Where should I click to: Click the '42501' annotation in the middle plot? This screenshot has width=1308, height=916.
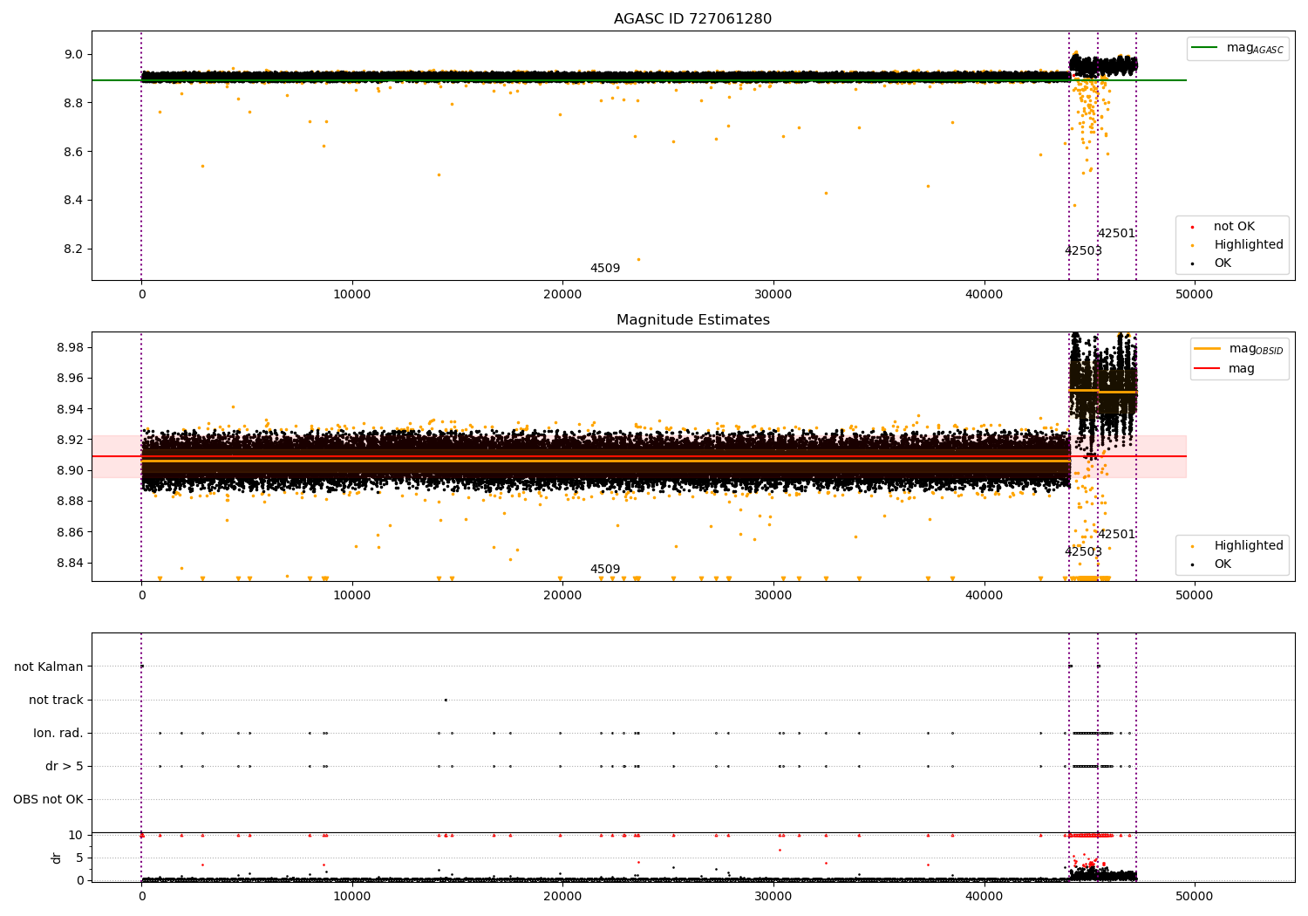[1116, 535]
